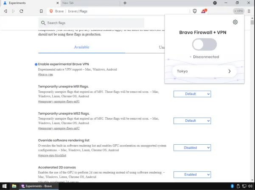Toggle the Brave Firewall + VPN switch
The height and width of the screenshot is (190, 255).
205,44
